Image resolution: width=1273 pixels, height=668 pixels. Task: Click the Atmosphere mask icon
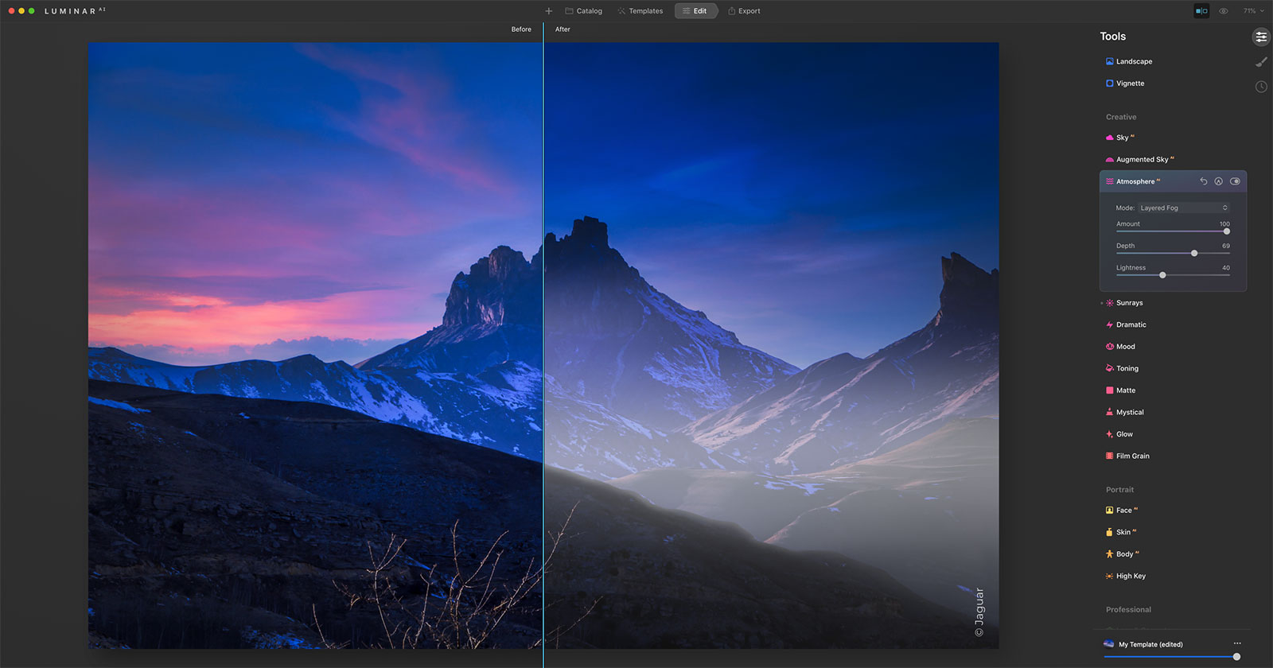(1218, 181)
